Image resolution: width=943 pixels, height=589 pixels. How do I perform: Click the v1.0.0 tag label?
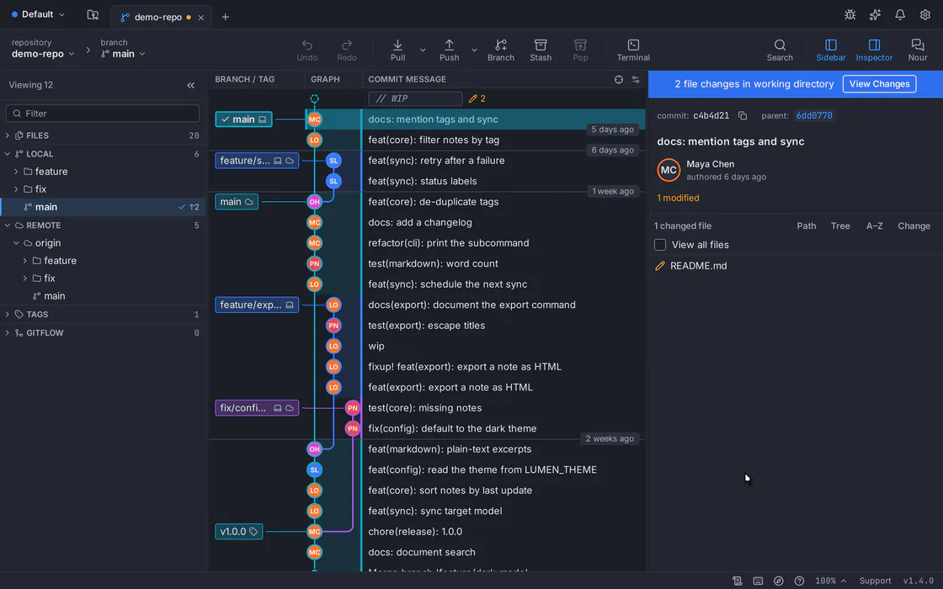coord(239,531)
